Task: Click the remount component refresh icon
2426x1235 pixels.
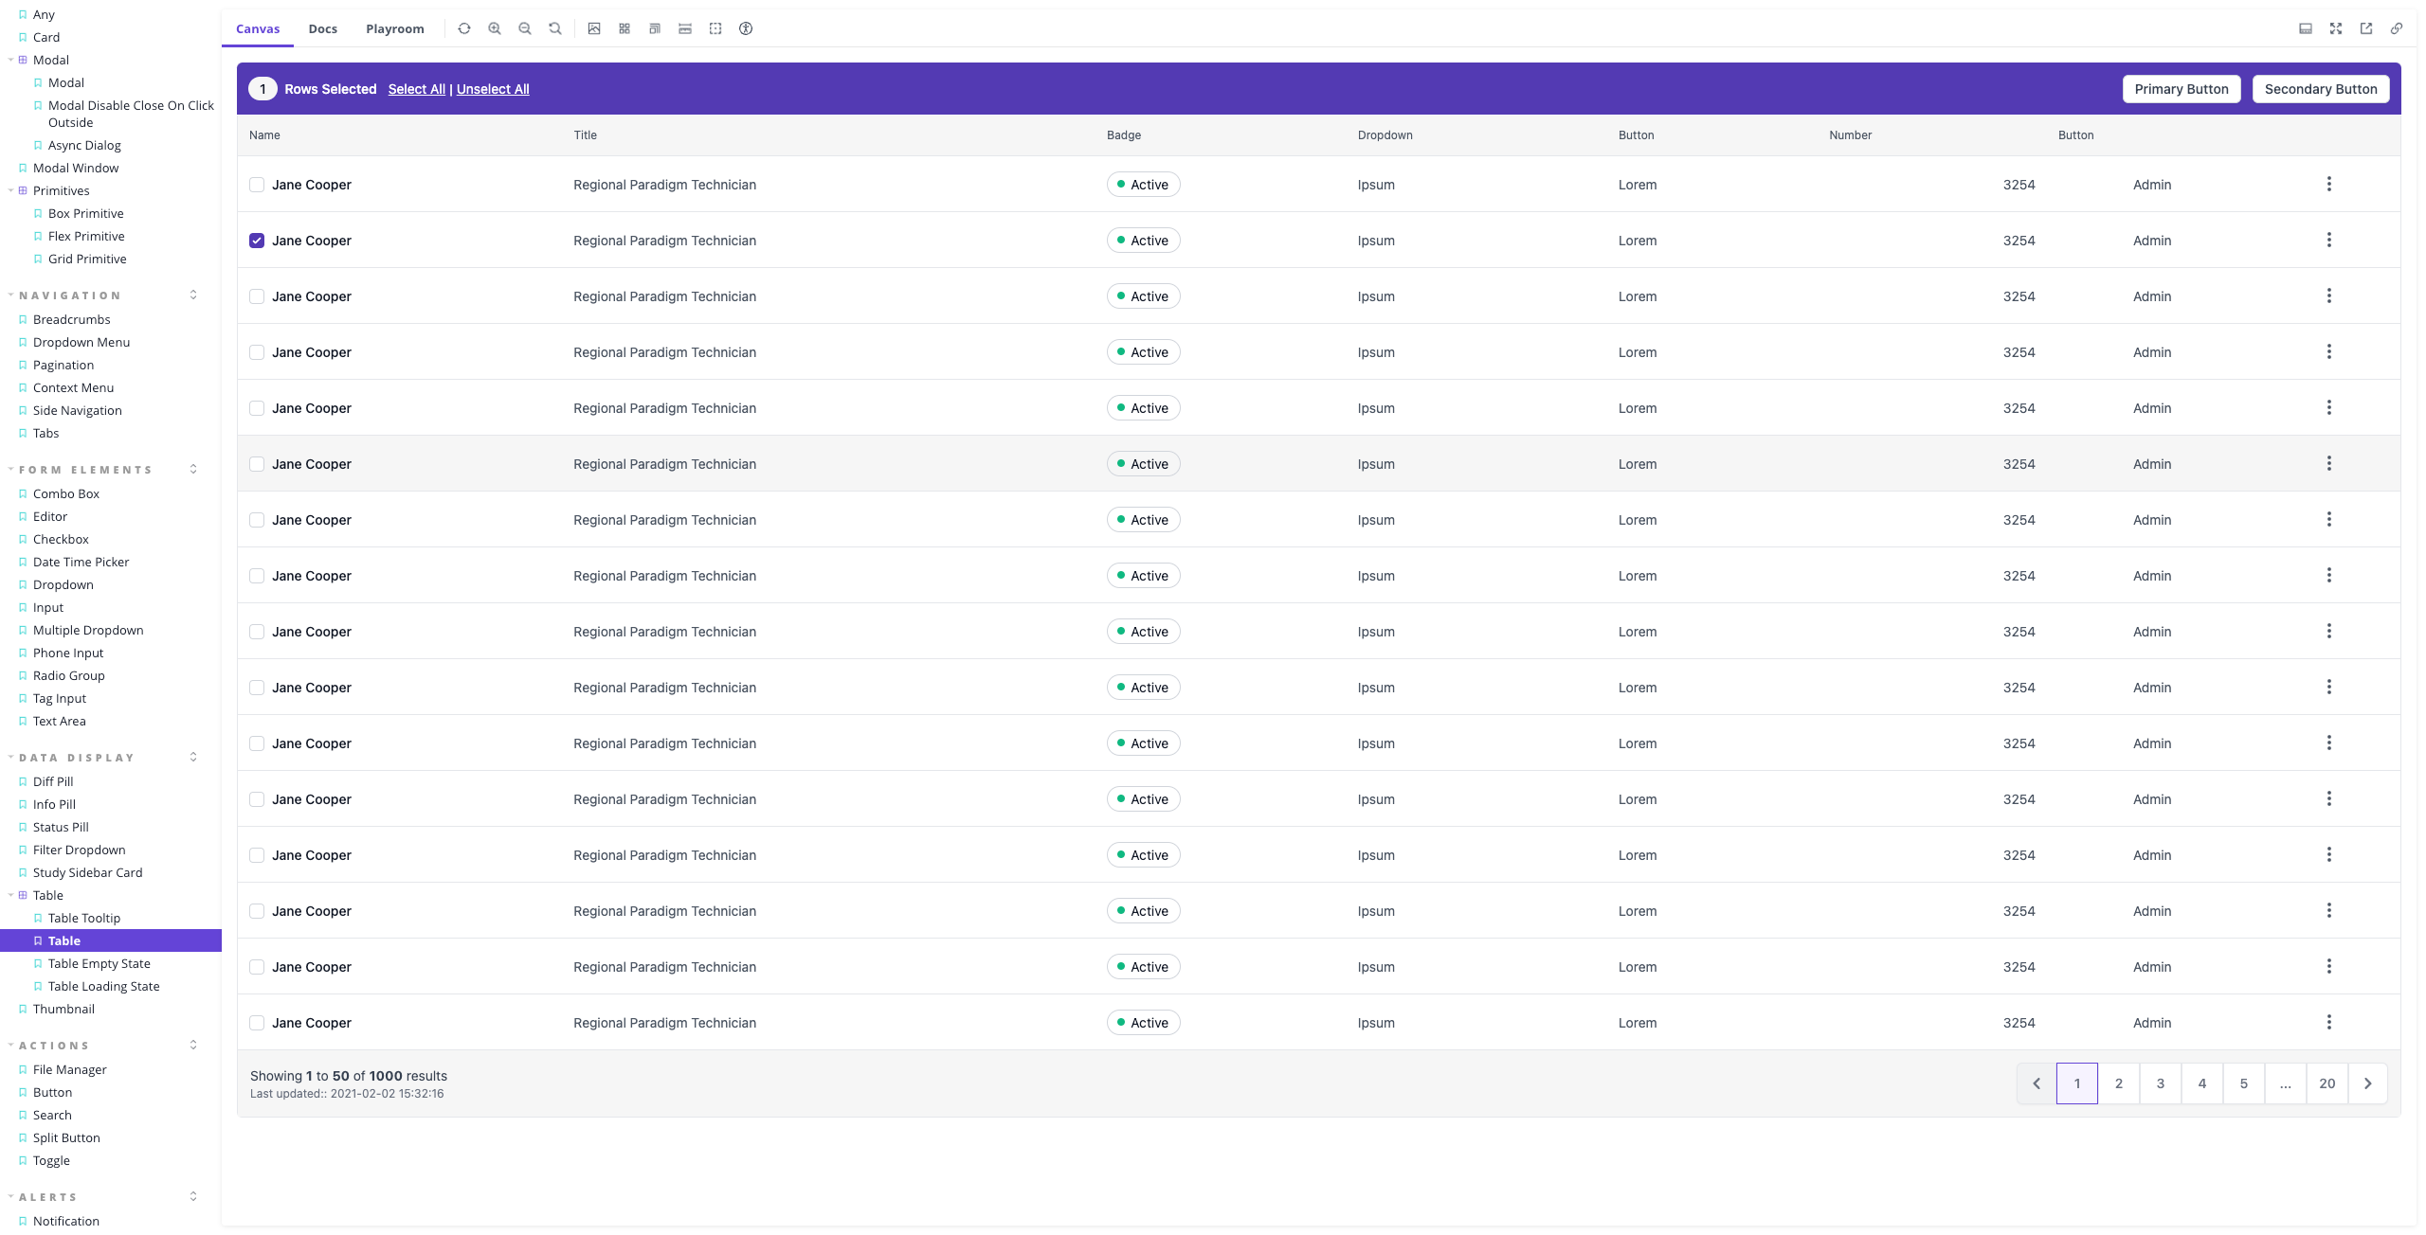Action: pyautogui.click(x=463, y=28)
